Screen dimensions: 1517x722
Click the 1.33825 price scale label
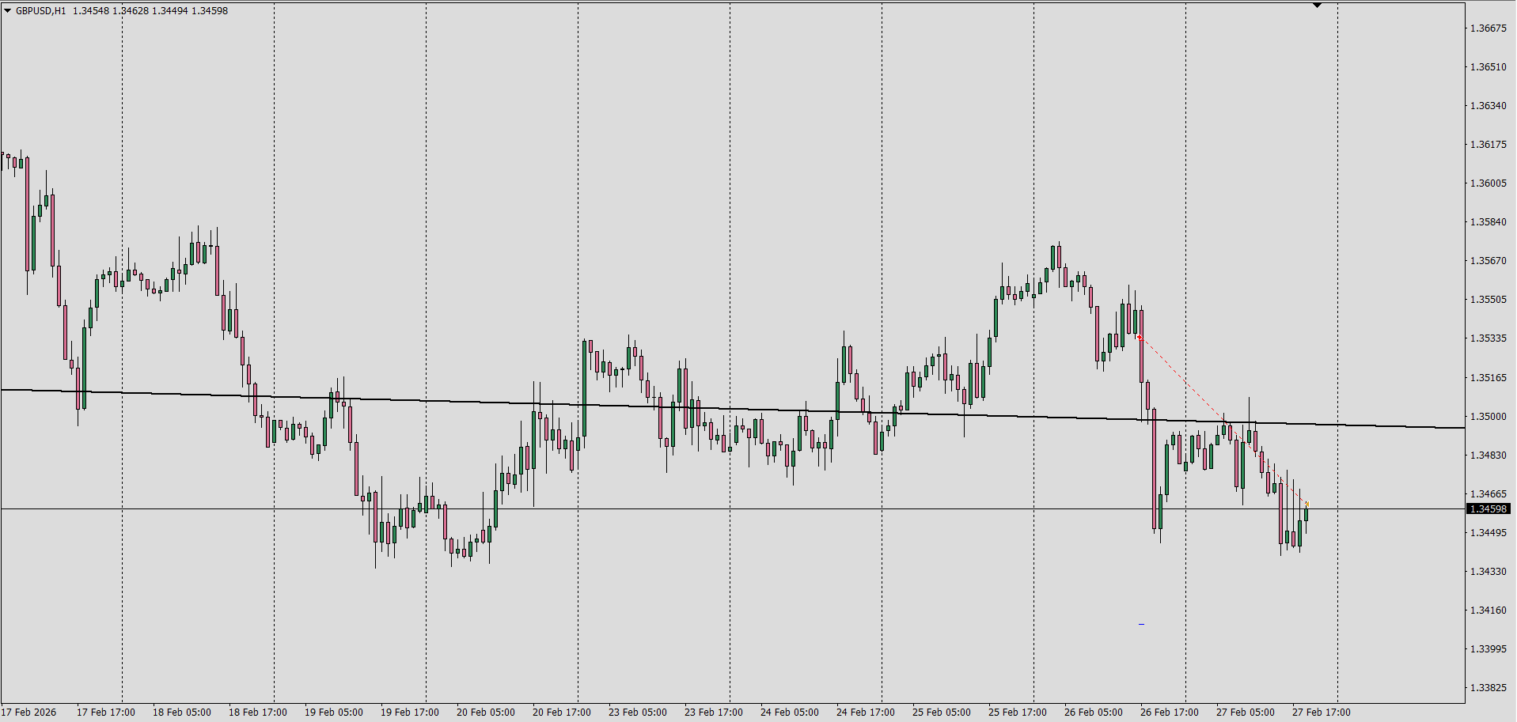click(x=1489, y=688)
